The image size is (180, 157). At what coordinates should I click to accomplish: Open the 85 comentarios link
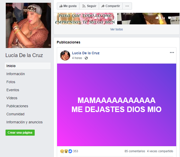[x=135, y=151]
